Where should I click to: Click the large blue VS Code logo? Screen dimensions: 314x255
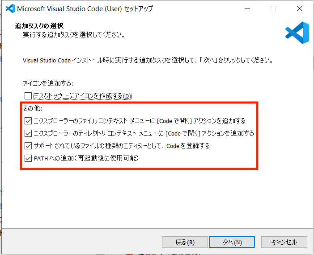click(297, 33)
